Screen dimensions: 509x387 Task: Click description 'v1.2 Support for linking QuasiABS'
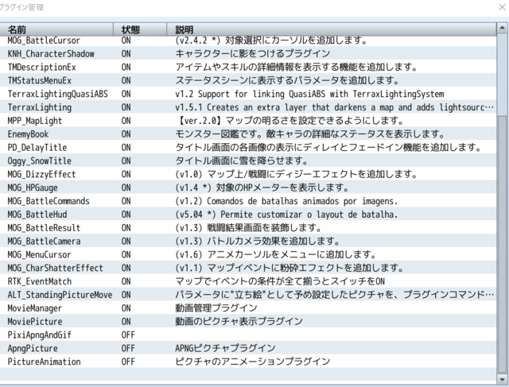251,94
